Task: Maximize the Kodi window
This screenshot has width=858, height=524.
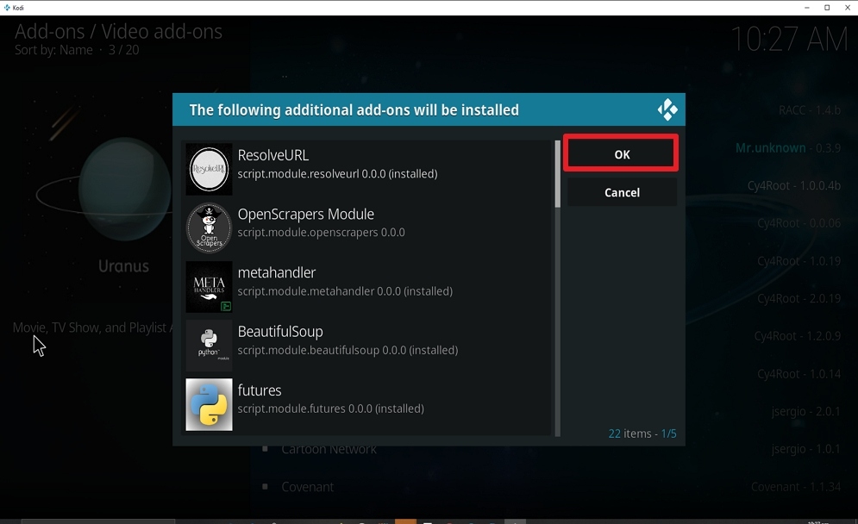Action: (827, 8)
